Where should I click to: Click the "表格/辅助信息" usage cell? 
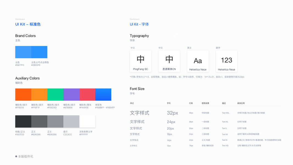208,145
